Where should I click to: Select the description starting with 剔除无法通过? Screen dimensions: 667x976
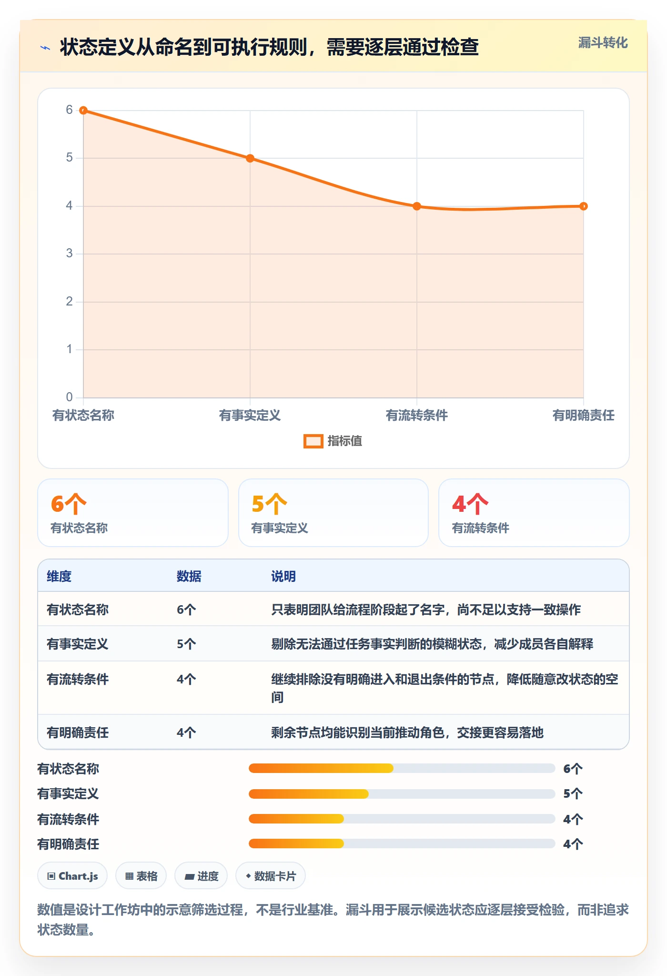coord(432,644)
